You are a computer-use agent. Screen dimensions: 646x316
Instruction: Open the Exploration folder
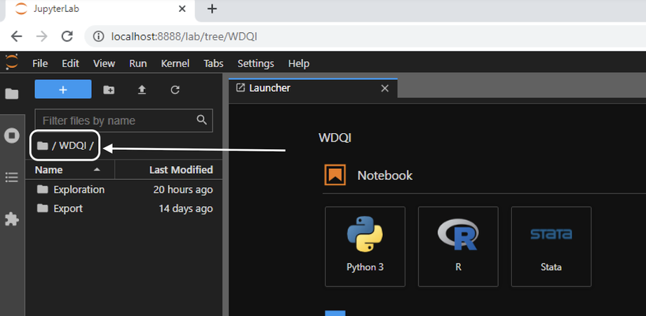point(79,190)
